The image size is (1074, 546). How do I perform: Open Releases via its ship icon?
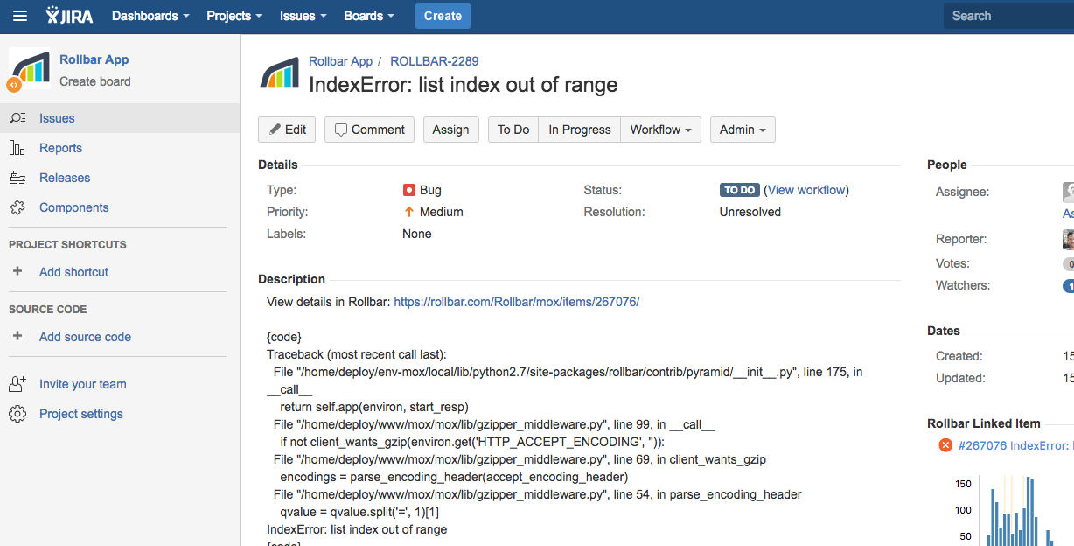click(17, 178)
